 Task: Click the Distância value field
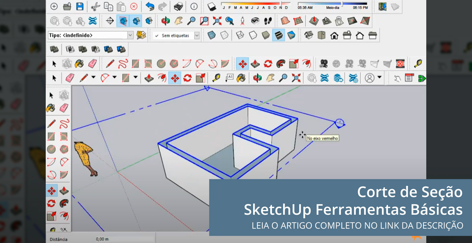(124, 239)
